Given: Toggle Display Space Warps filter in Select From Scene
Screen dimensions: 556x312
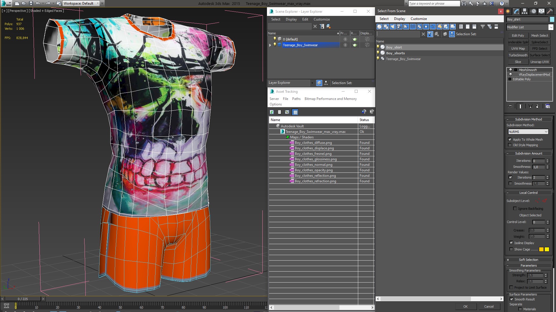Looking at the screenshot, I should (x=413, y=27).
